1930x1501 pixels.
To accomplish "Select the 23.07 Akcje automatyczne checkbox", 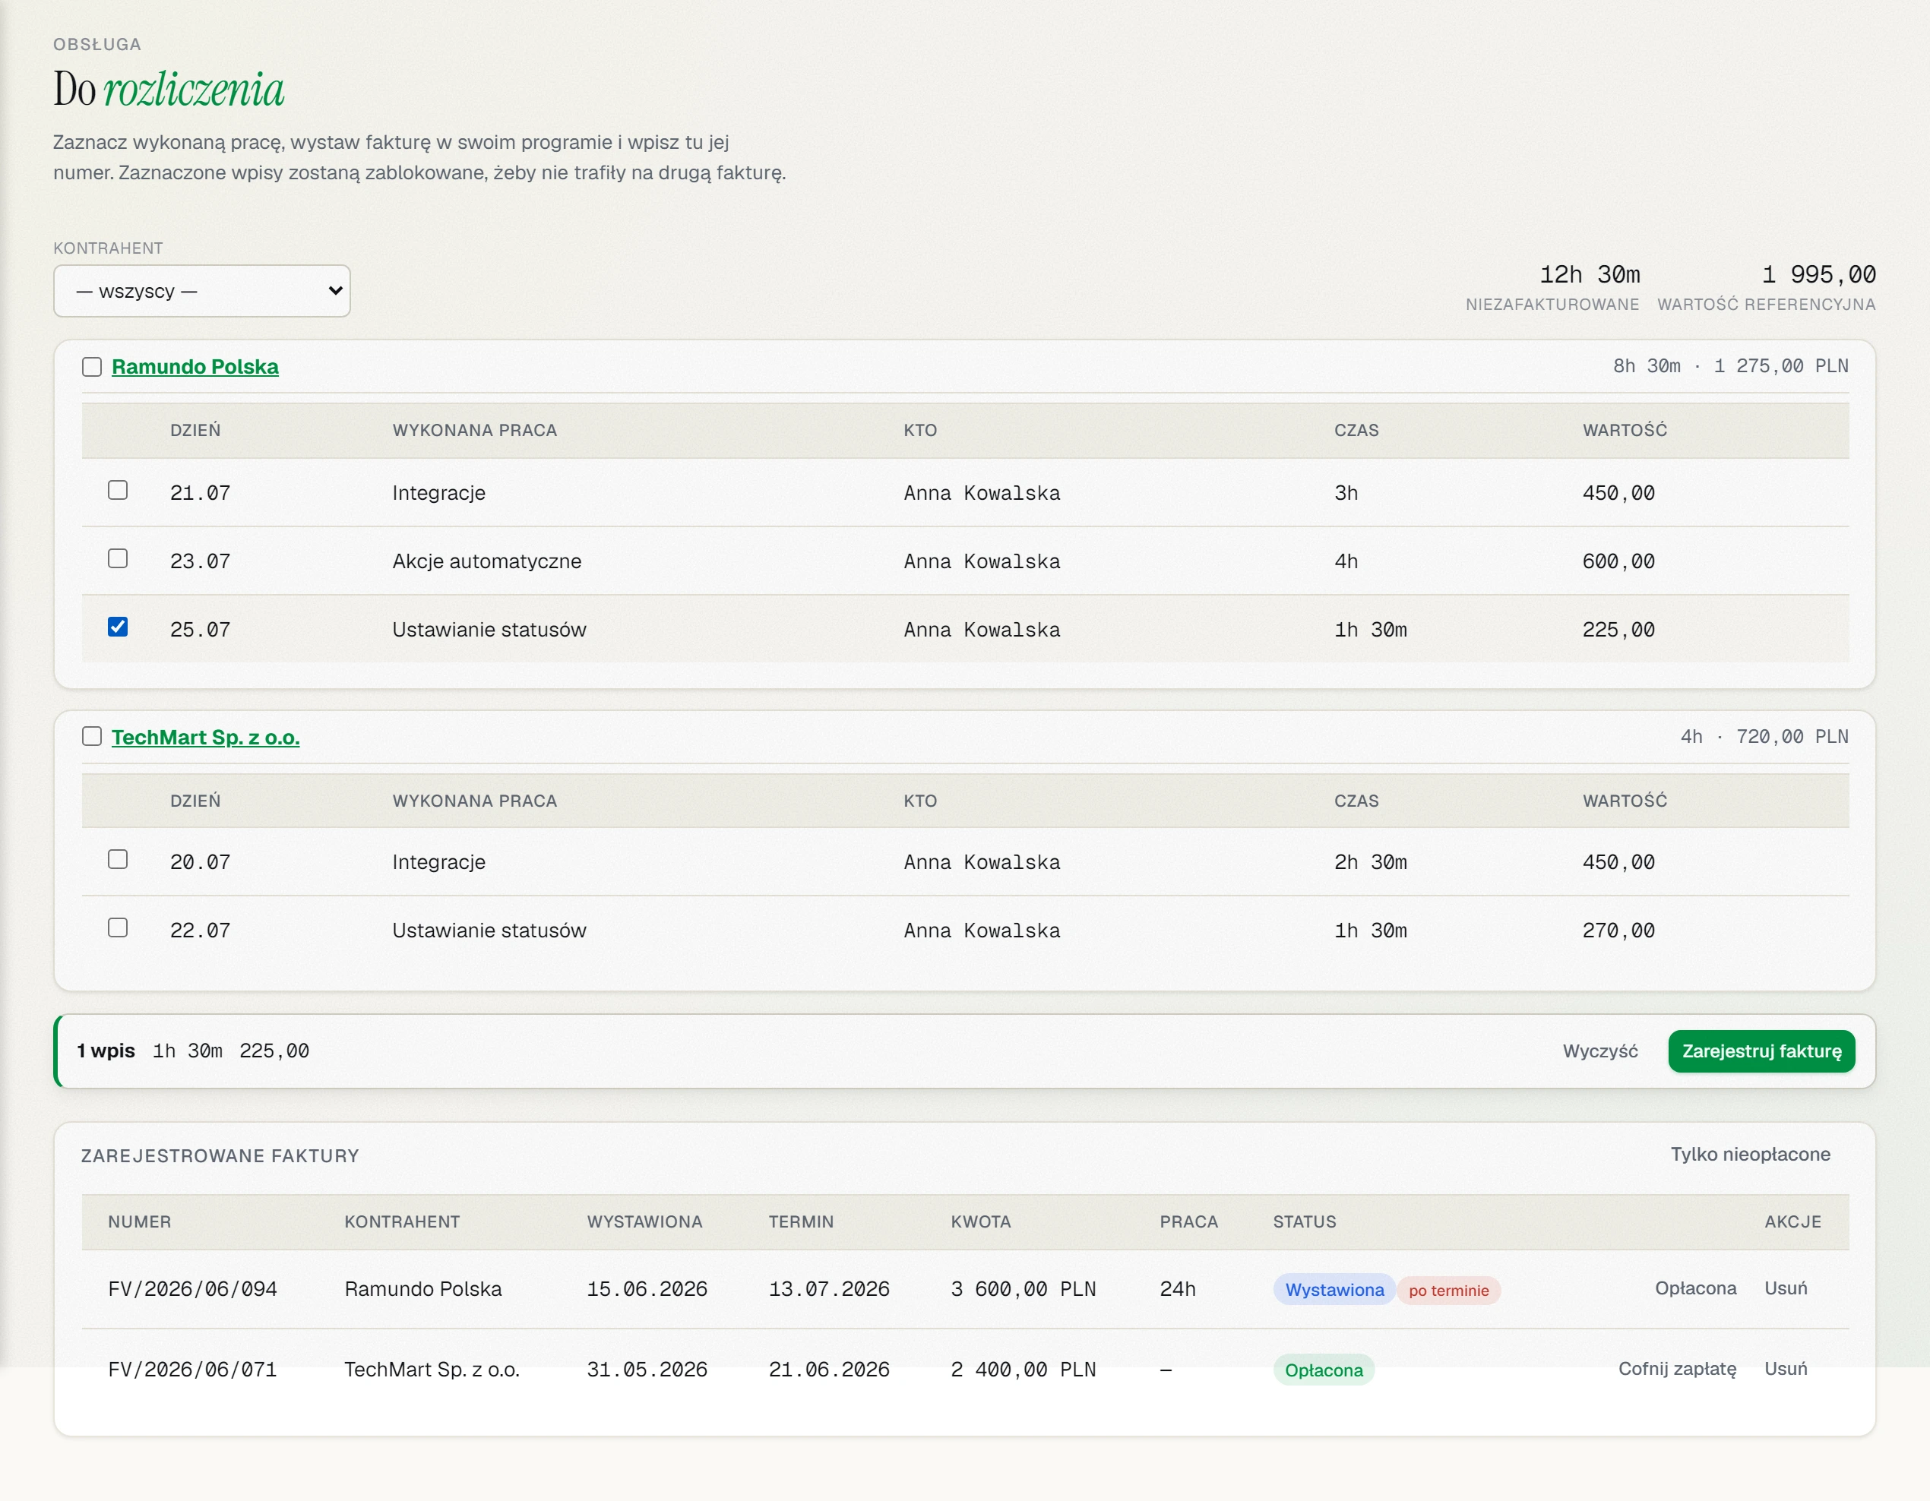I will pyautogui.click(x=118, y=558).
